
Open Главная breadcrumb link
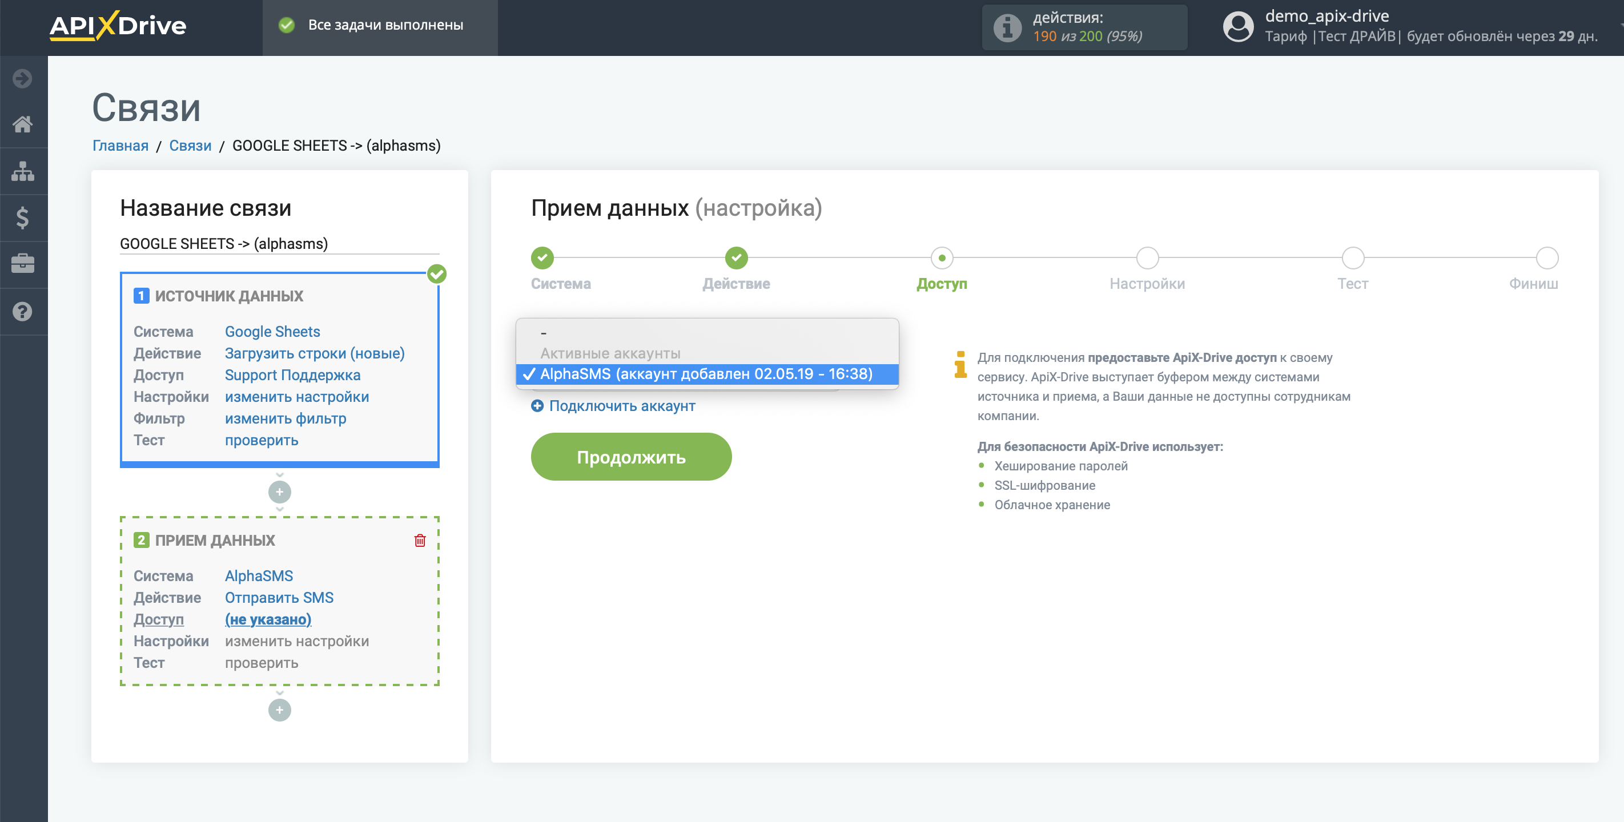point(120,146)
